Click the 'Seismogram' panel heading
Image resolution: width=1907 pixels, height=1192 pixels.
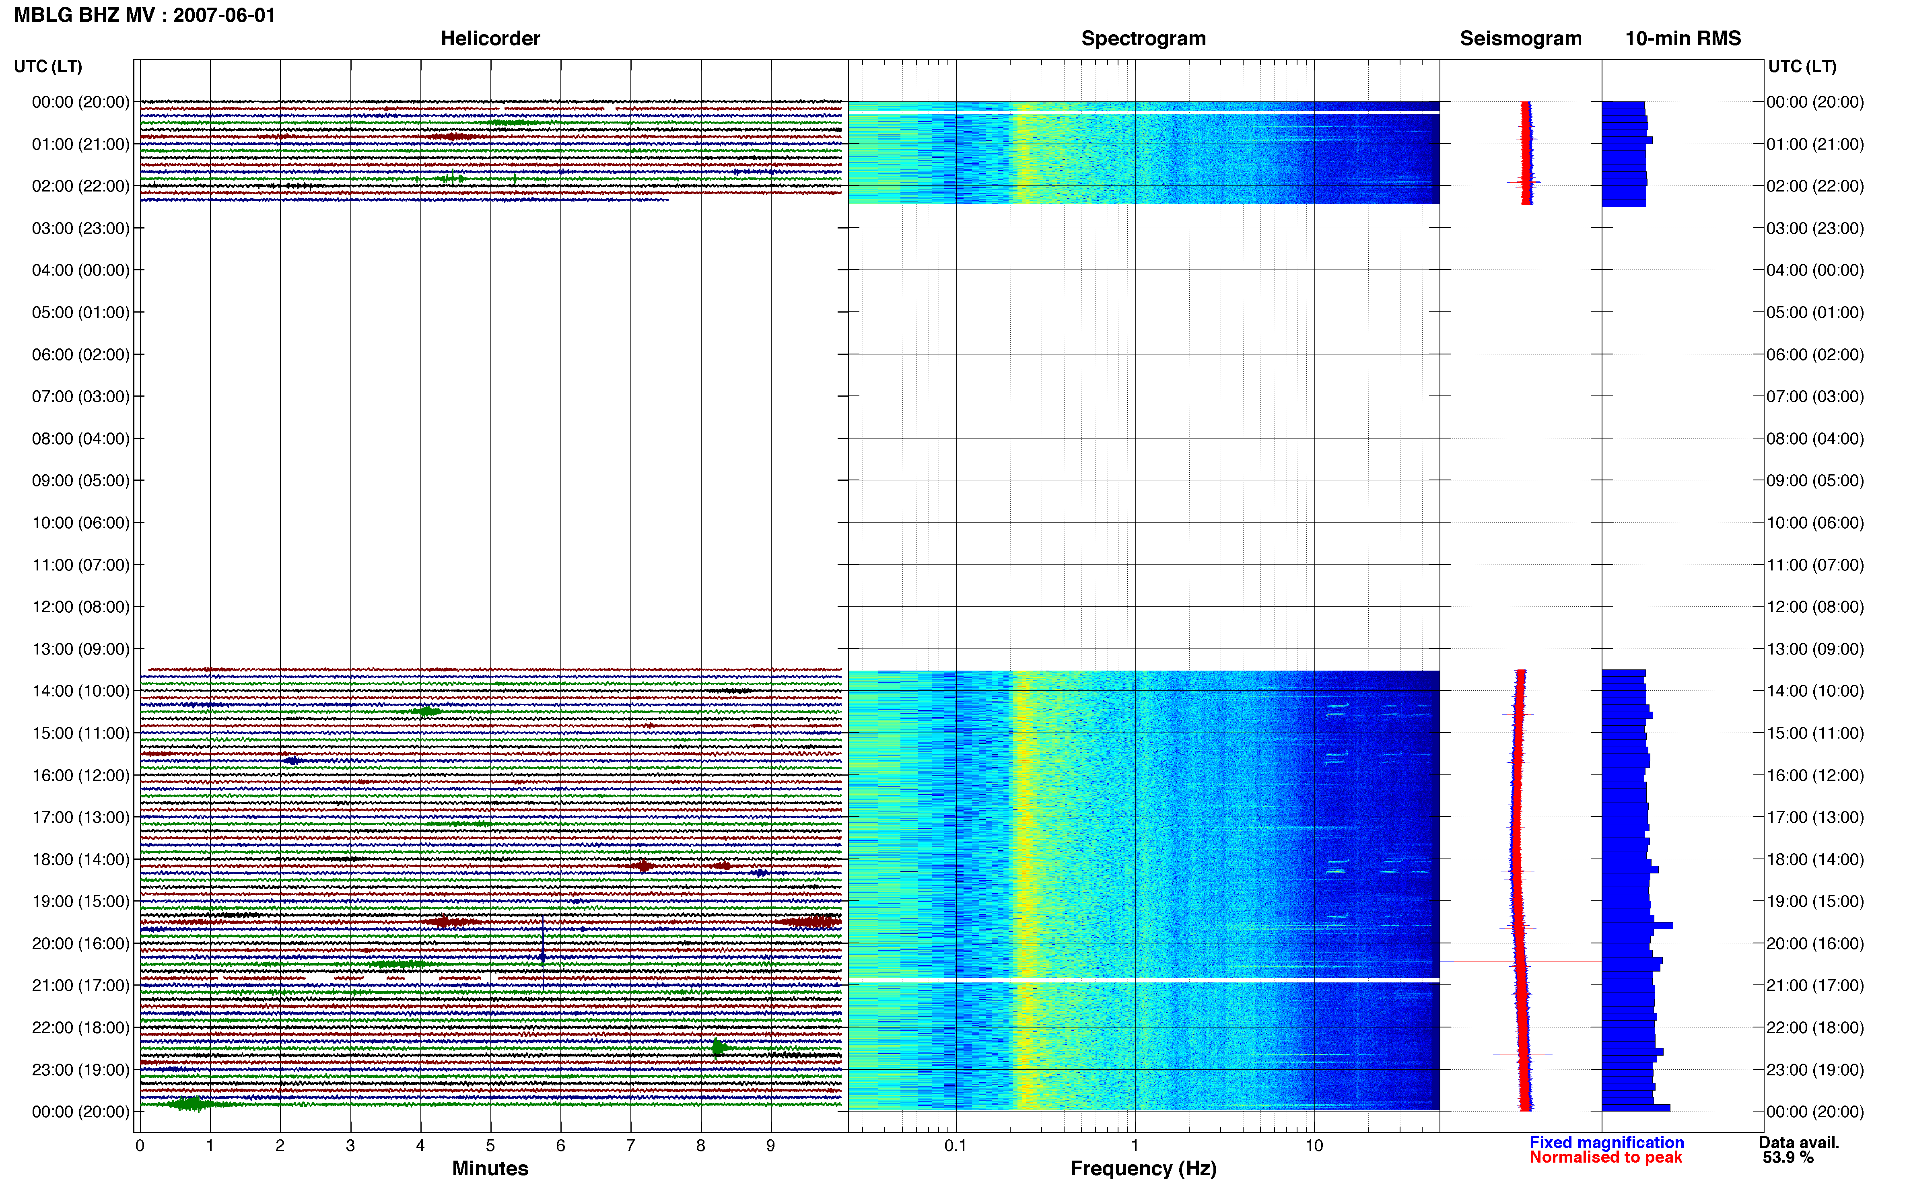tap(1520, 38)
